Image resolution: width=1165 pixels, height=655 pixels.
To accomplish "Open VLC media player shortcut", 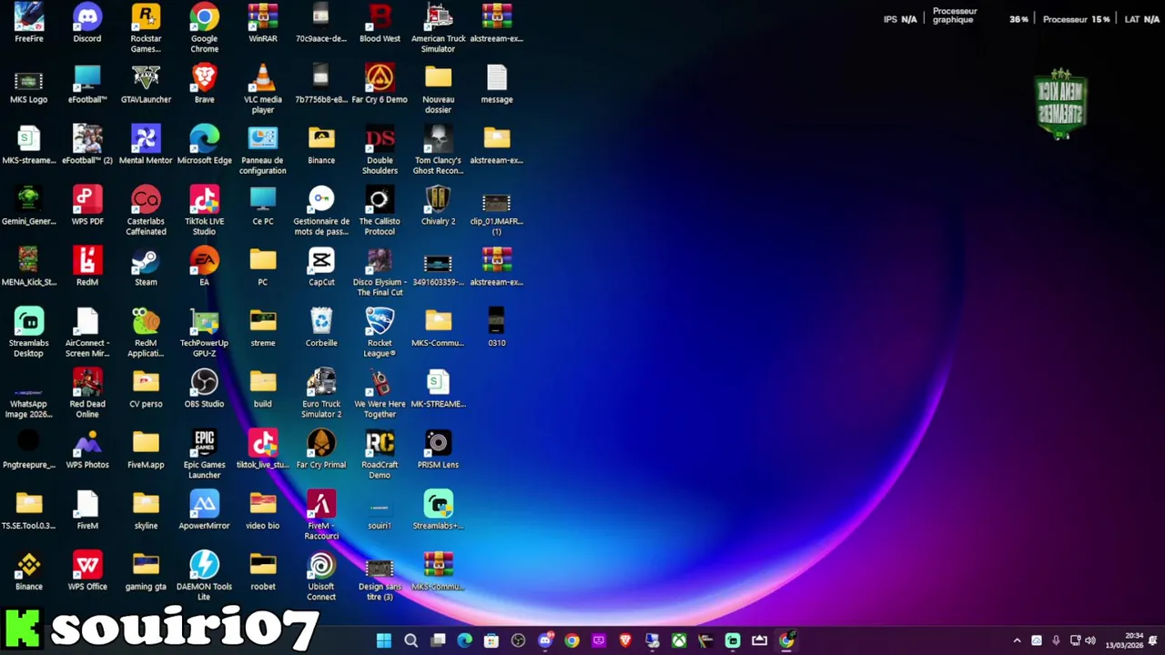I will (x=263, y=89).
